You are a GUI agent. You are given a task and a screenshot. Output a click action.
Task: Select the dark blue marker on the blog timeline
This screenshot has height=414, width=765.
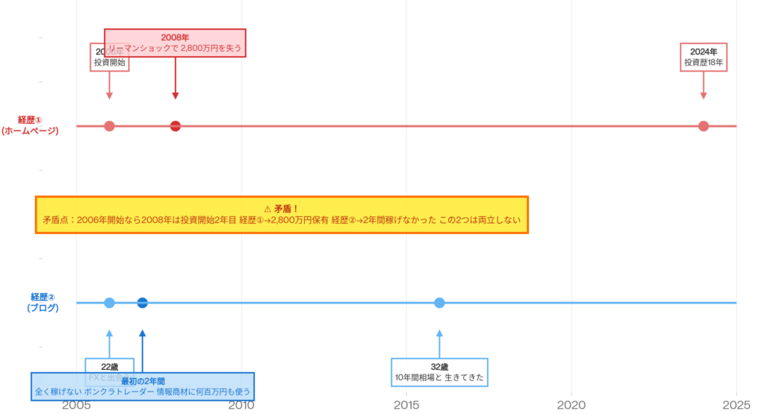tap(142, 303)
